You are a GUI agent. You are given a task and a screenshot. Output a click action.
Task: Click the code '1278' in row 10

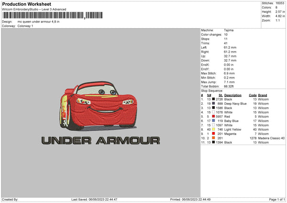click(x=253, y=138)
